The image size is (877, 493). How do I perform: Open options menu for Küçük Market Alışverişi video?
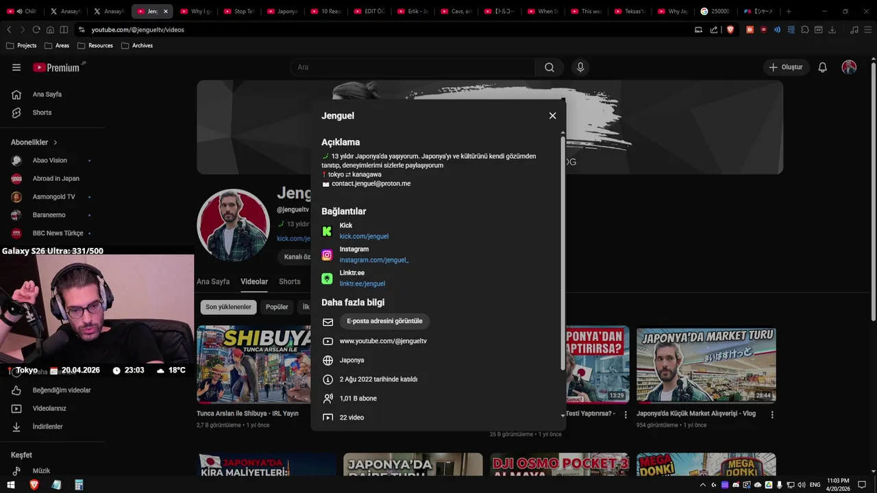pos(772,415)
